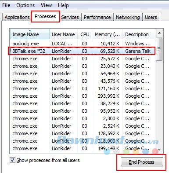Click the scrollbar up arrow
169x173 pixels.
click(159, 33)
